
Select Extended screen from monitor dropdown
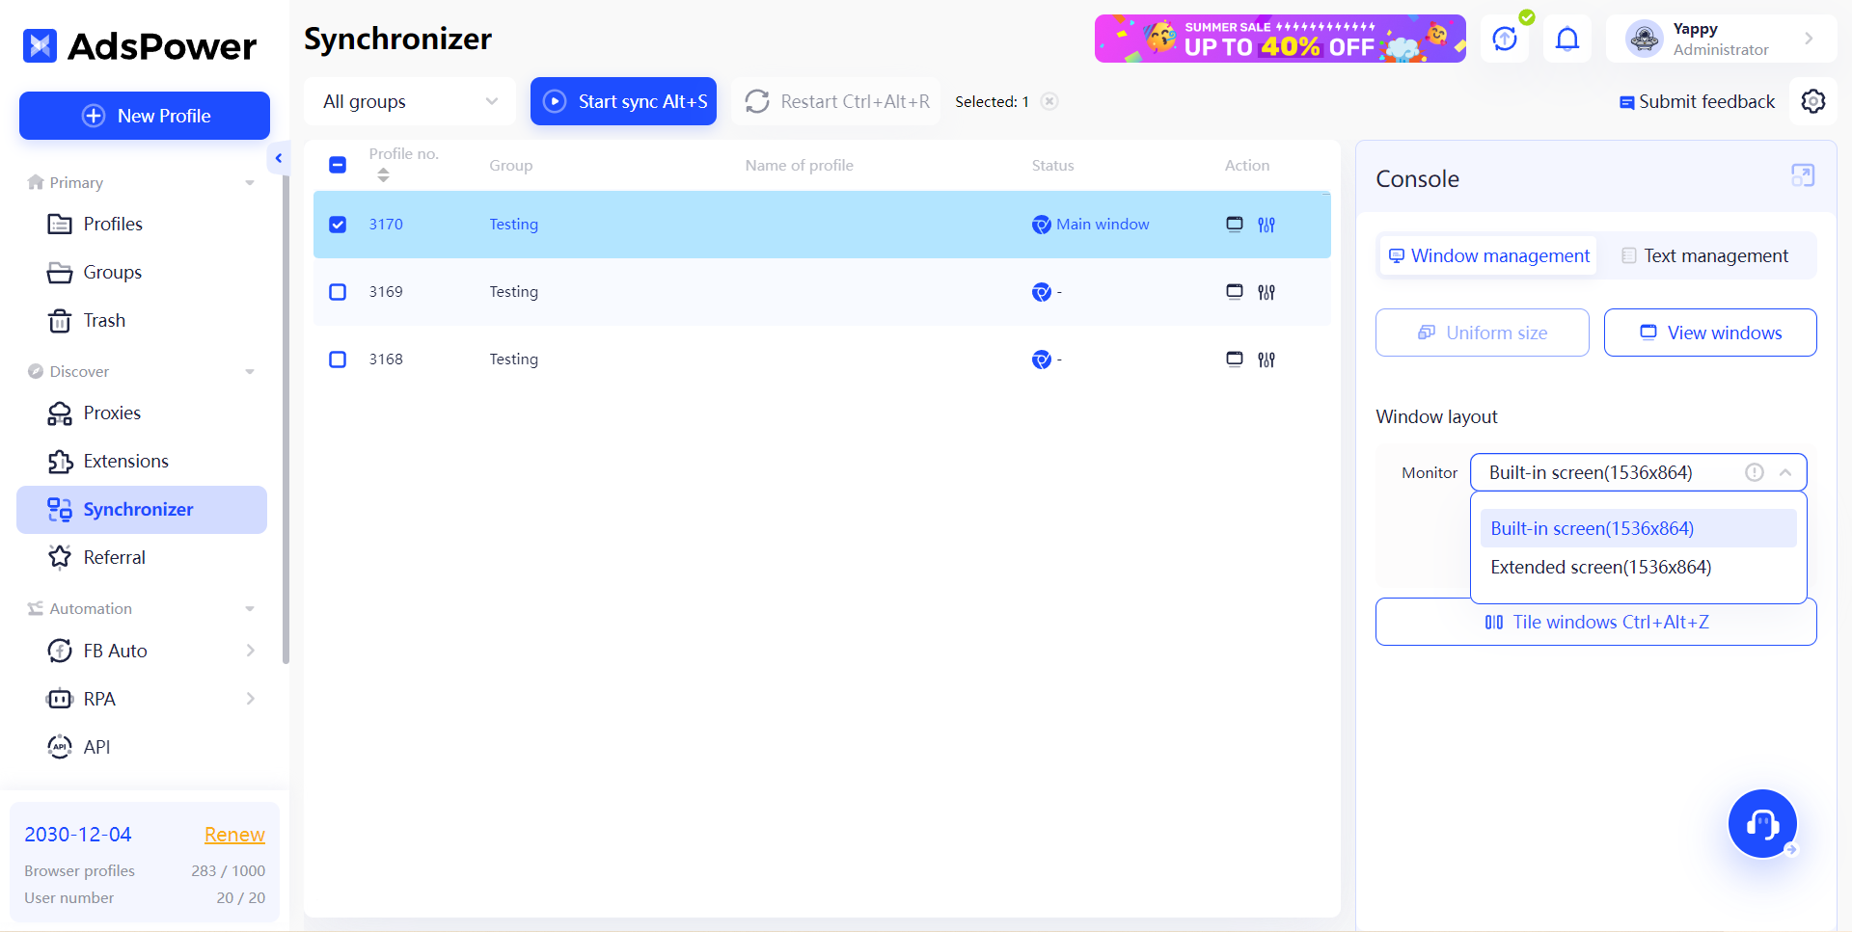tap(1600, 567)
